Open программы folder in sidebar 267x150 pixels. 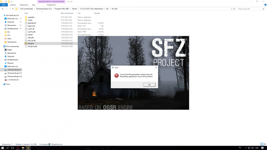tap(12, 42)
